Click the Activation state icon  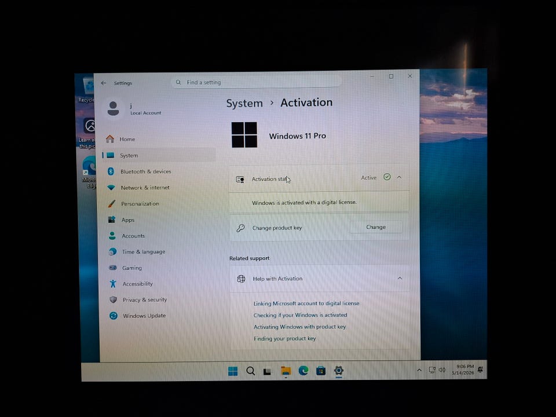point(240,180)
